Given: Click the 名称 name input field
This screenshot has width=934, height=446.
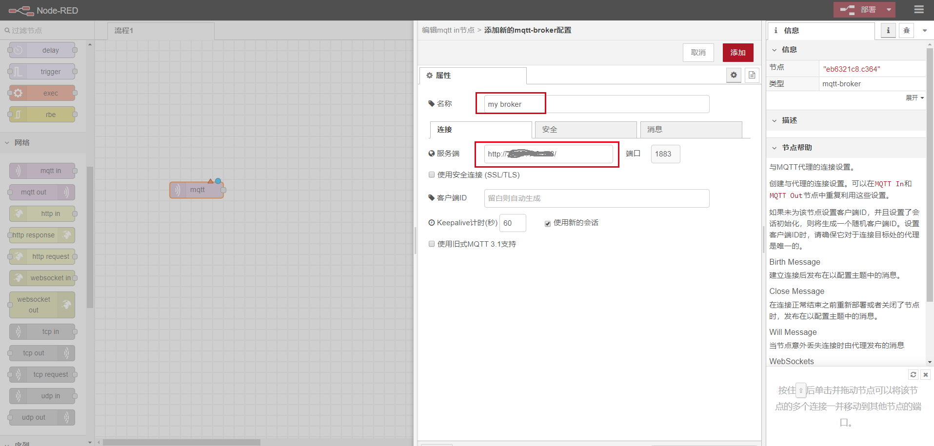Looking at the screenshot, I should 596,104.
